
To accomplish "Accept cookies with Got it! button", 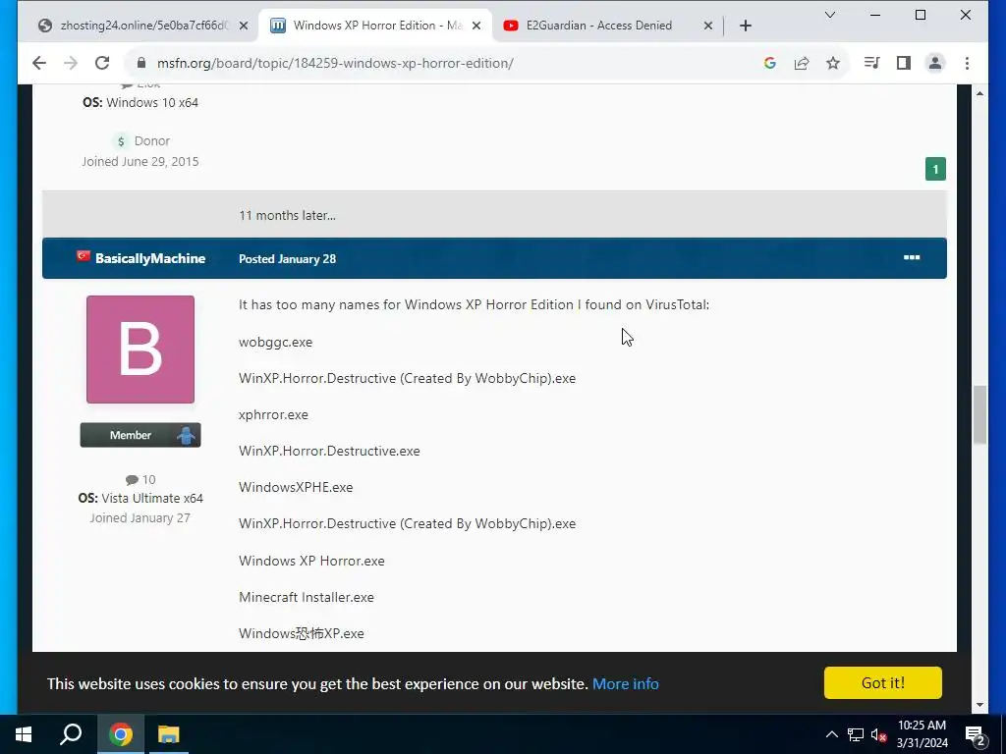I will 883,683.
